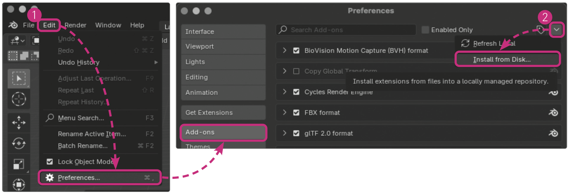The width and height of the screenshot is (570, 194).
Task: Open the Add-ons preferences section
Action: click(223, 132)
